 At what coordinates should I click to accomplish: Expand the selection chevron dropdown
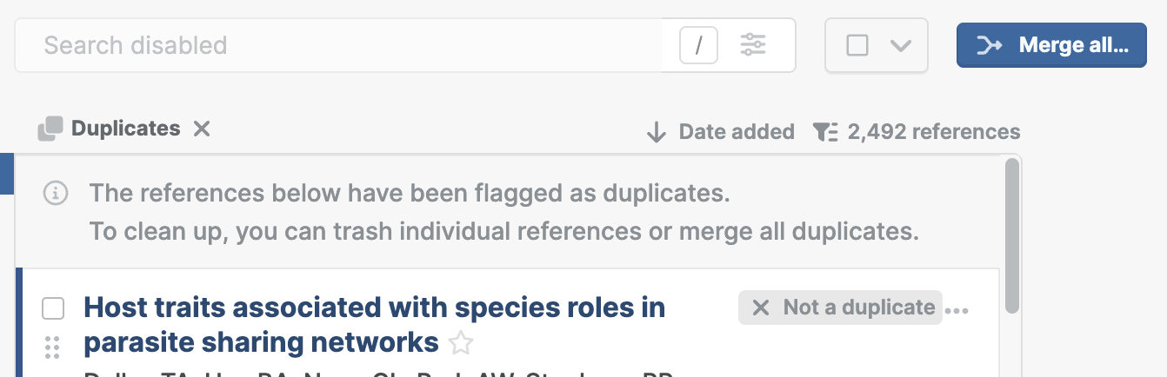tap(901, 45)
